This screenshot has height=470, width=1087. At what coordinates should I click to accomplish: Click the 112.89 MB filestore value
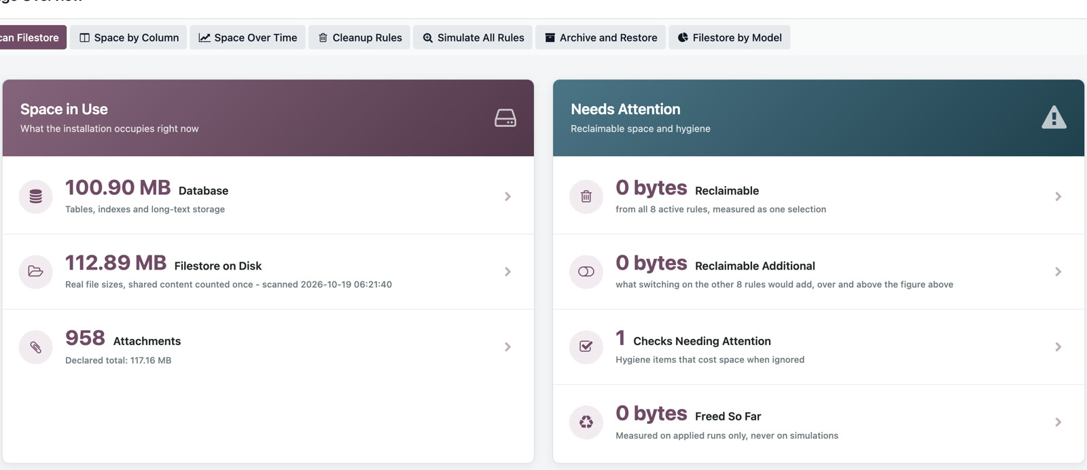115,263
